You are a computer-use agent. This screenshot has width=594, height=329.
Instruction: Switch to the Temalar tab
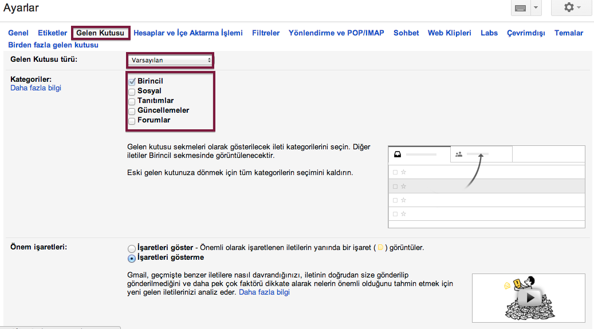pyautogui.click(x=569, y=33)
